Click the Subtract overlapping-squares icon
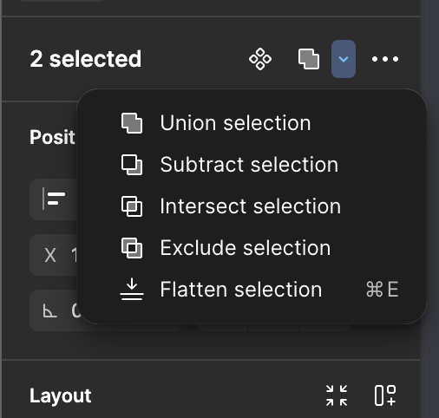The image size is (439, 418). [132, 165]
